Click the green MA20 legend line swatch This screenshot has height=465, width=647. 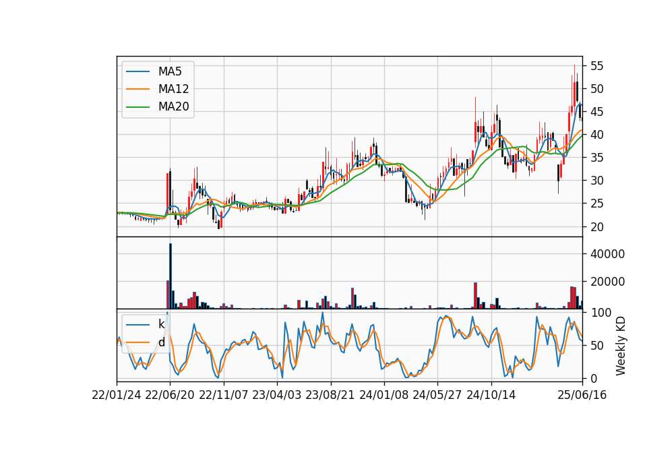pos(137,107)
